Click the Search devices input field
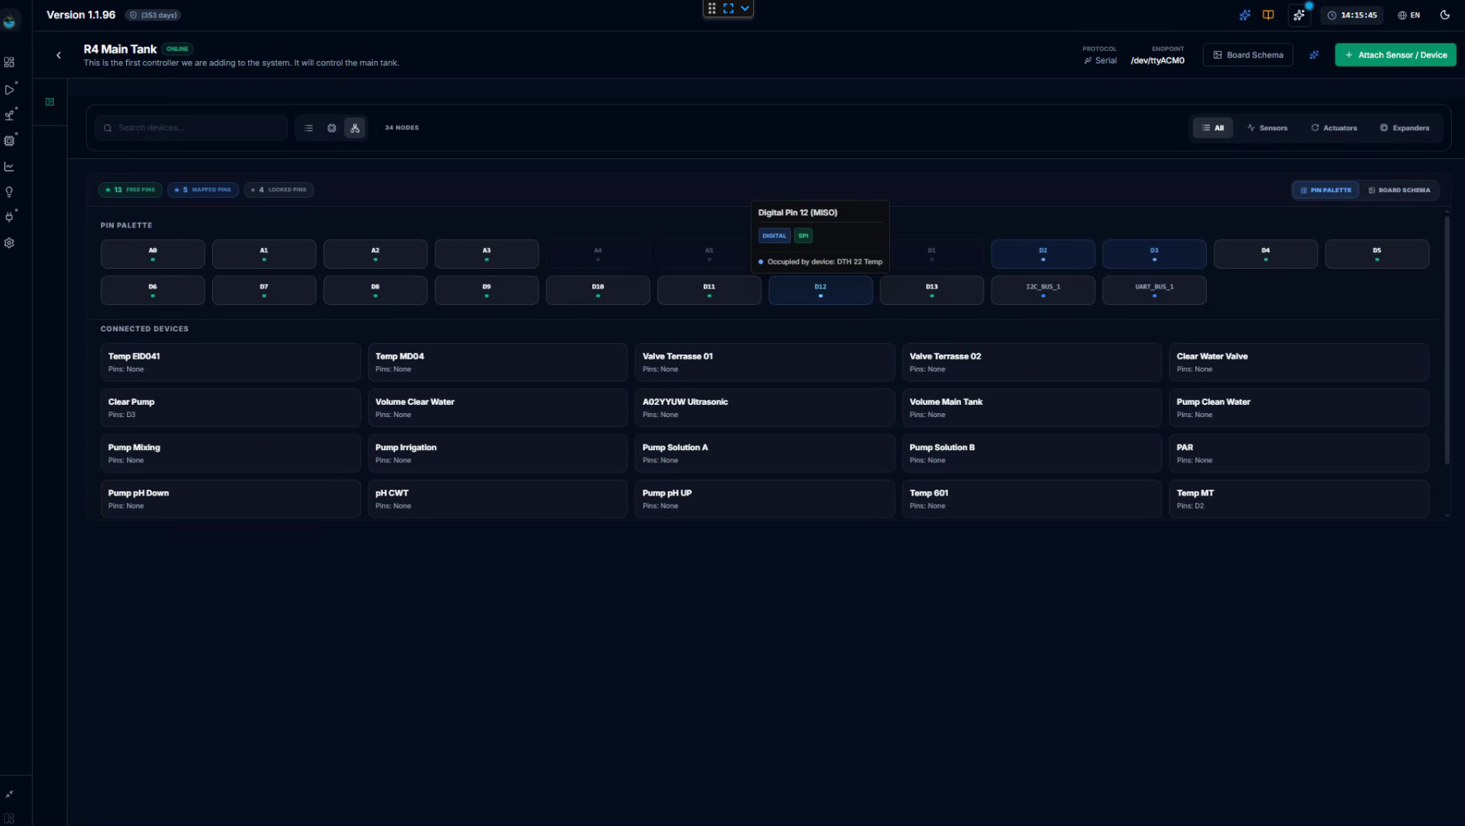The image size is (1465, 826). pos(191,128)
